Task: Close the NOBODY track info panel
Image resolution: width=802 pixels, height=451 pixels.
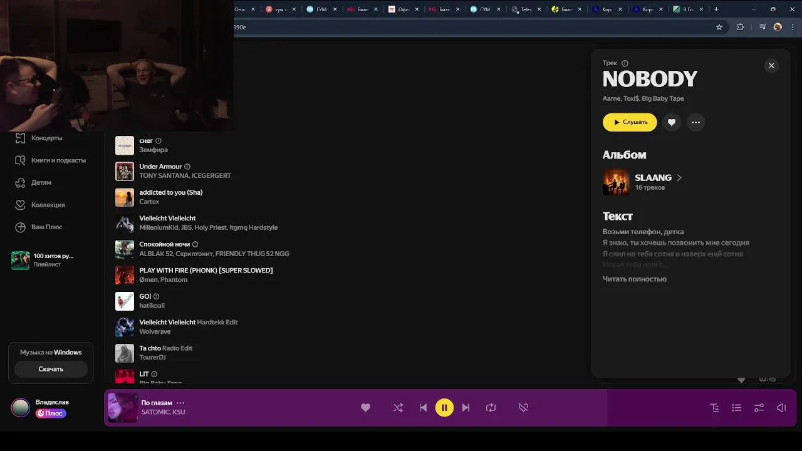Action: (x=771, y=66)
